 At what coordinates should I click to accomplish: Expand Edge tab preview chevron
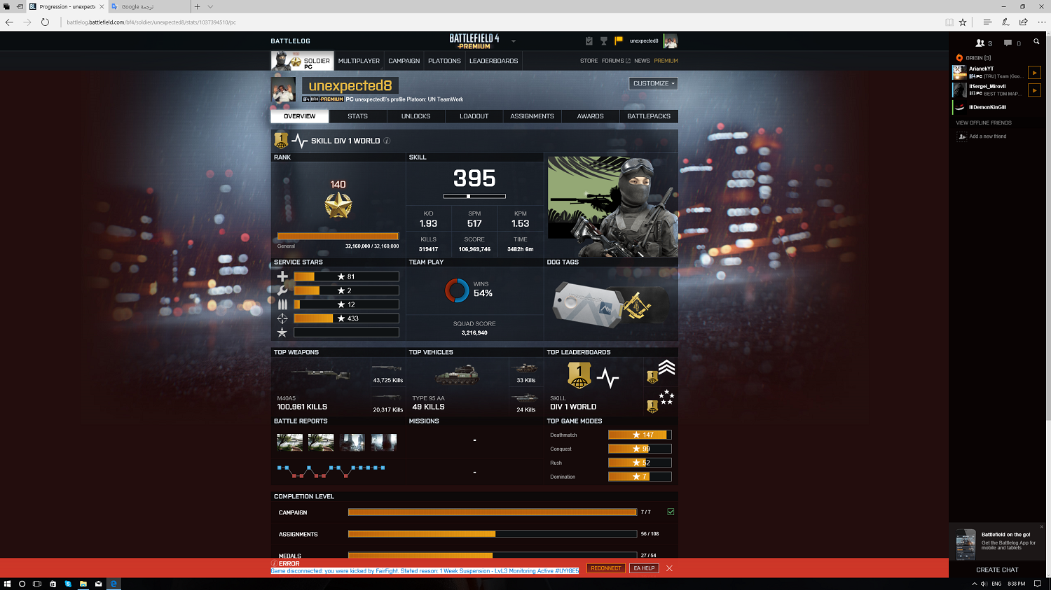point(210,6)
